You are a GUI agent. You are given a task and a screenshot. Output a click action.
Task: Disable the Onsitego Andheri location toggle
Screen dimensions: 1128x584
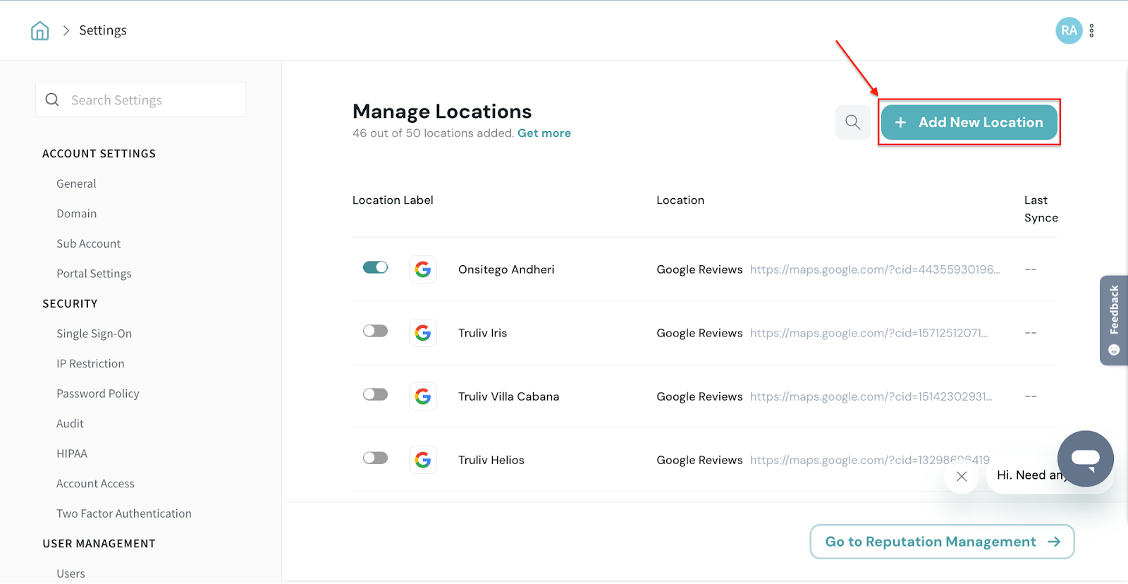375,267
